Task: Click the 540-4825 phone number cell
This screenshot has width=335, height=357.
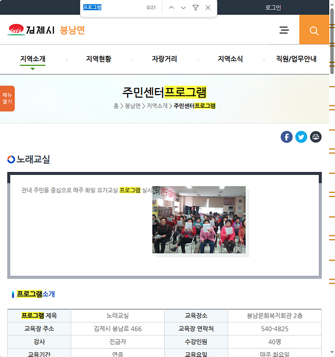Action: coord(274,328)
